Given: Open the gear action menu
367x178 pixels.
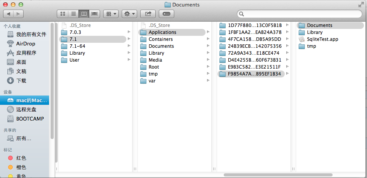Looking at the screenshot, I should 129,14.
